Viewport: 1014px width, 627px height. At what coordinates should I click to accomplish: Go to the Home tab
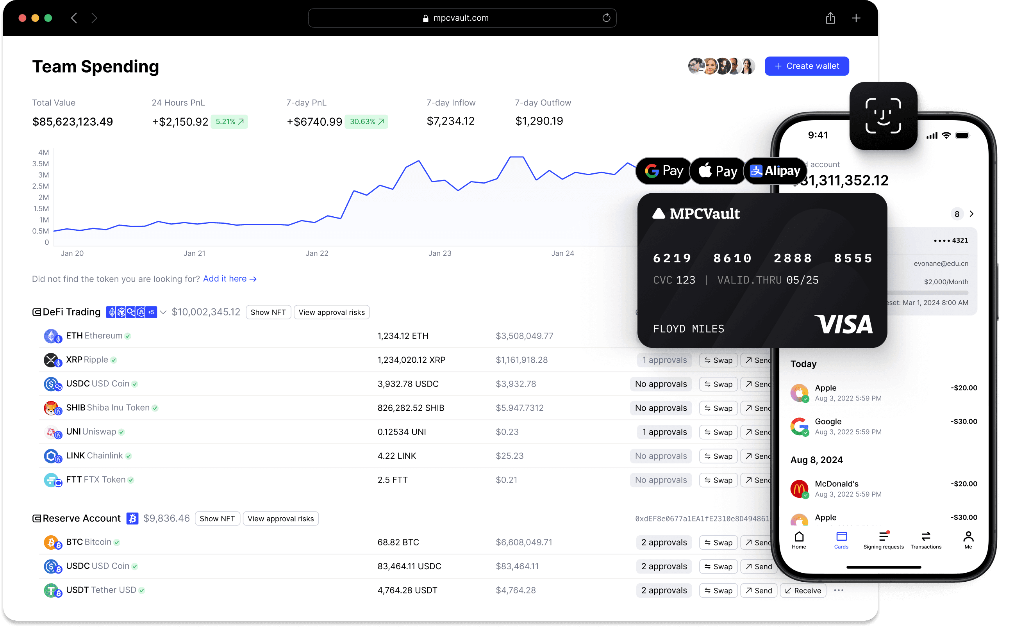click(799, 540)
